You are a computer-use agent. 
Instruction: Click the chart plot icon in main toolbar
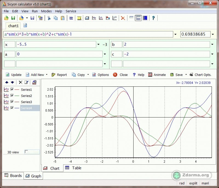[87, 18]
